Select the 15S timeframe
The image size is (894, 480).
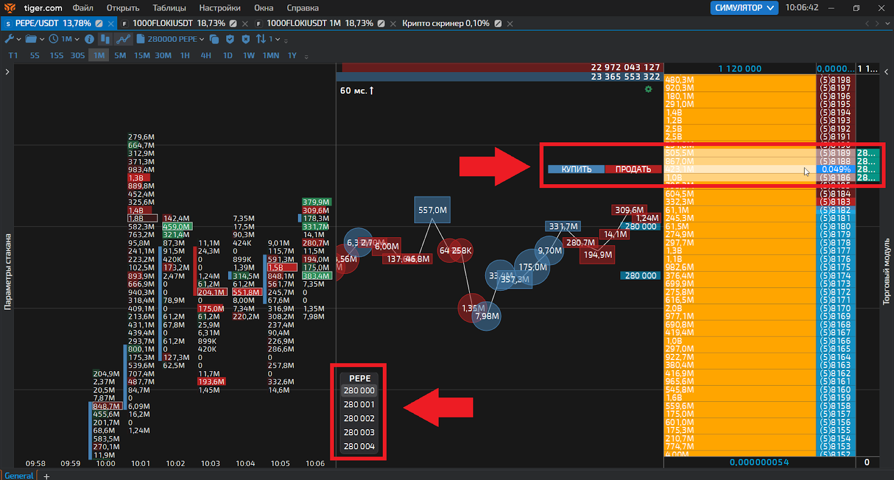point(56,55)
